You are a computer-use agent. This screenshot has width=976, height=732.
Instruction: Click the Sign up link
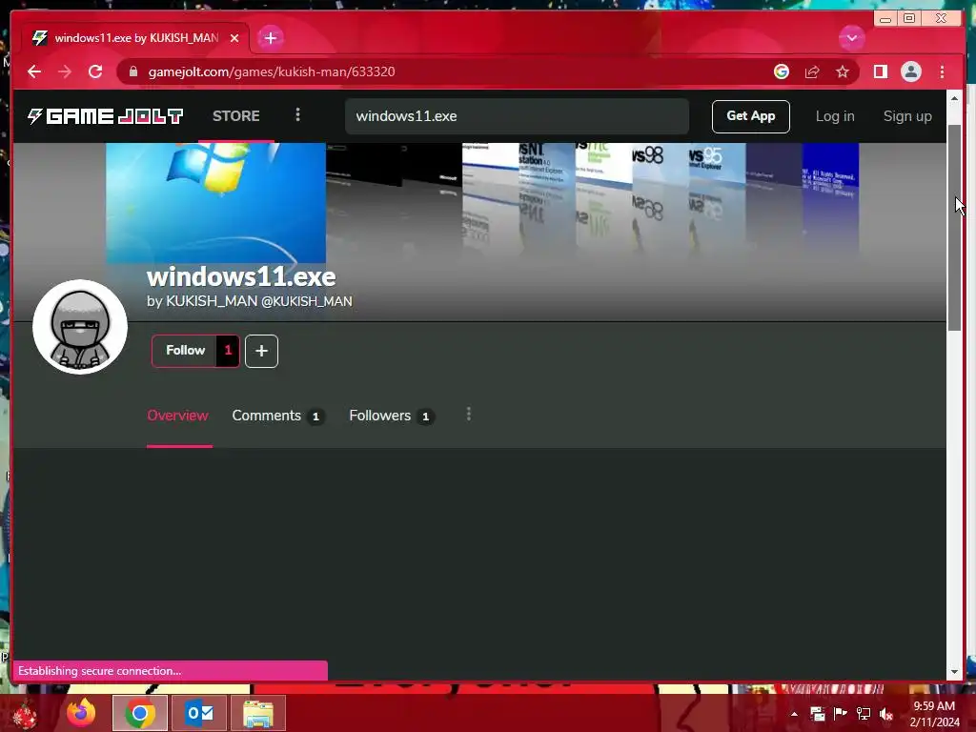(907, 116)
